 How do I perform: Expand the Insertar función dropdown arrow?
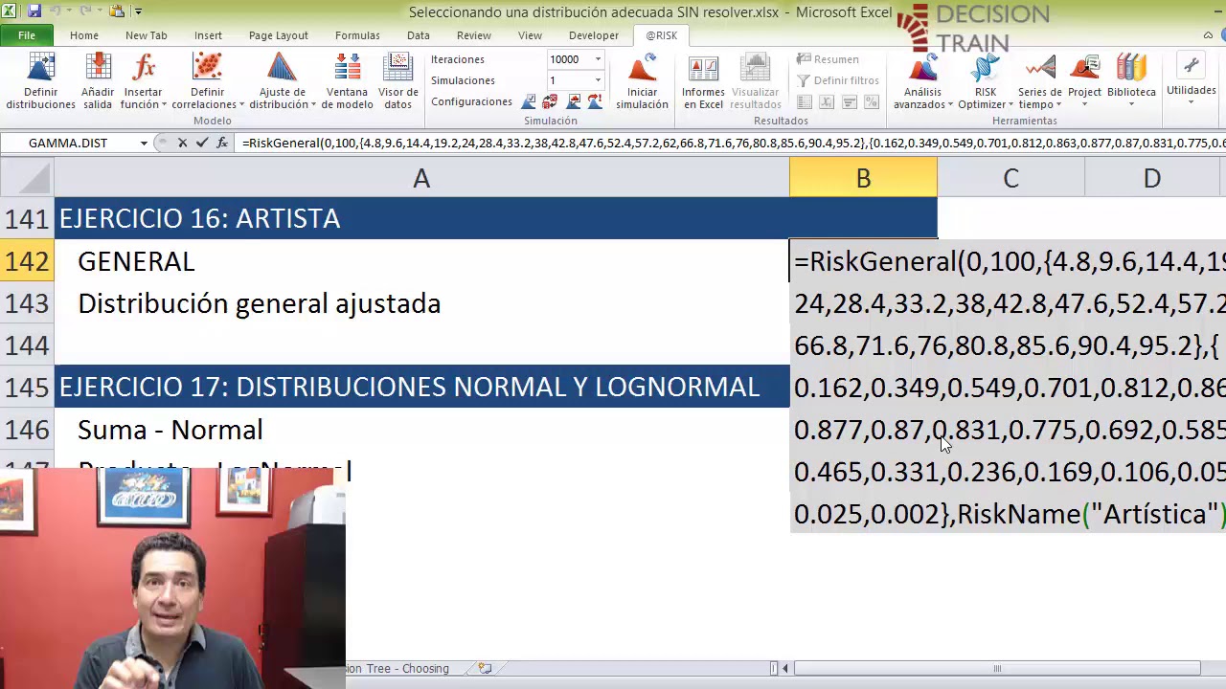coord(164,105)
